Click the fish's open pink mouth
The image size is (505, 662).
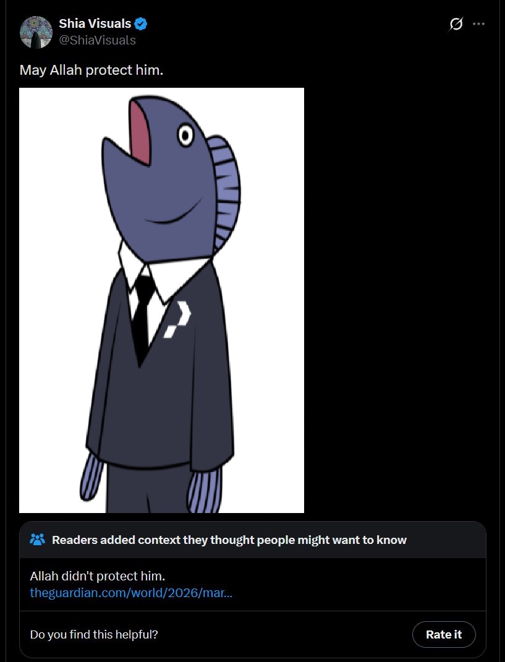click(x=140, y=132)
